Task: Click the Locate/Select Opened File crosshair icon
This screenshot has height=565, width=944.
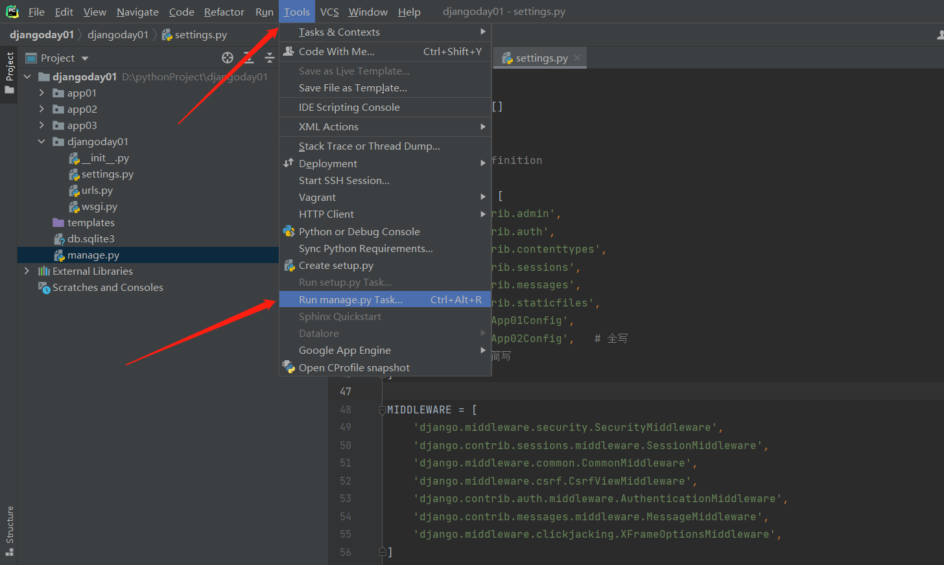Action: (228, 58)
